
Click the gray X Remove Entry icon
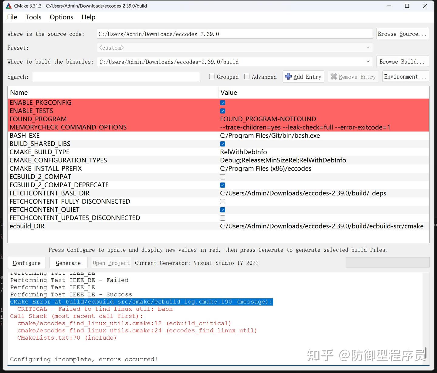334,76
